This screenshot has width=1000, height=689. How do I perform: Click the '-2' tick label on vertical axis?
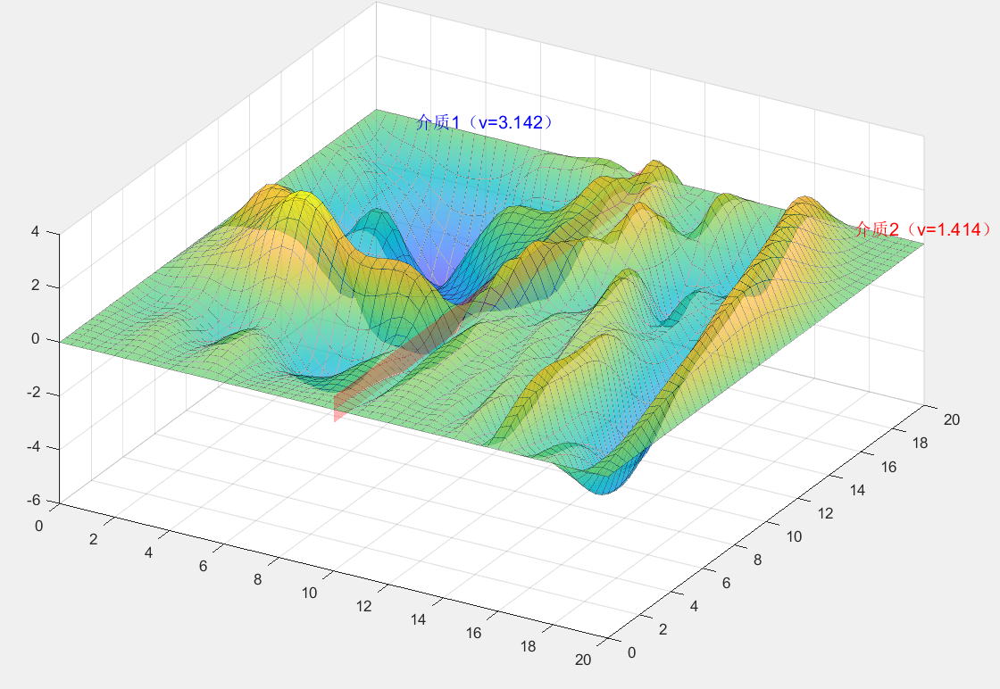pyautogui.click(x=33, y=393)
